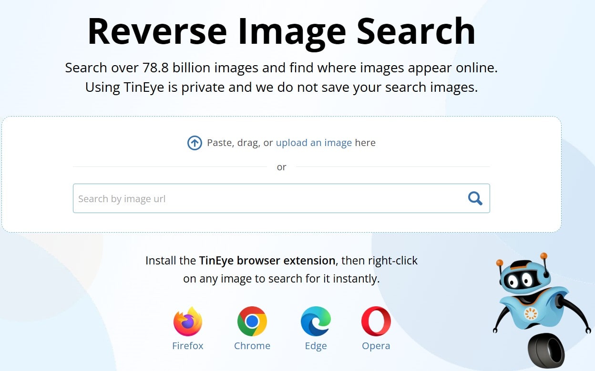Open the Opera text link

[376, 346]
